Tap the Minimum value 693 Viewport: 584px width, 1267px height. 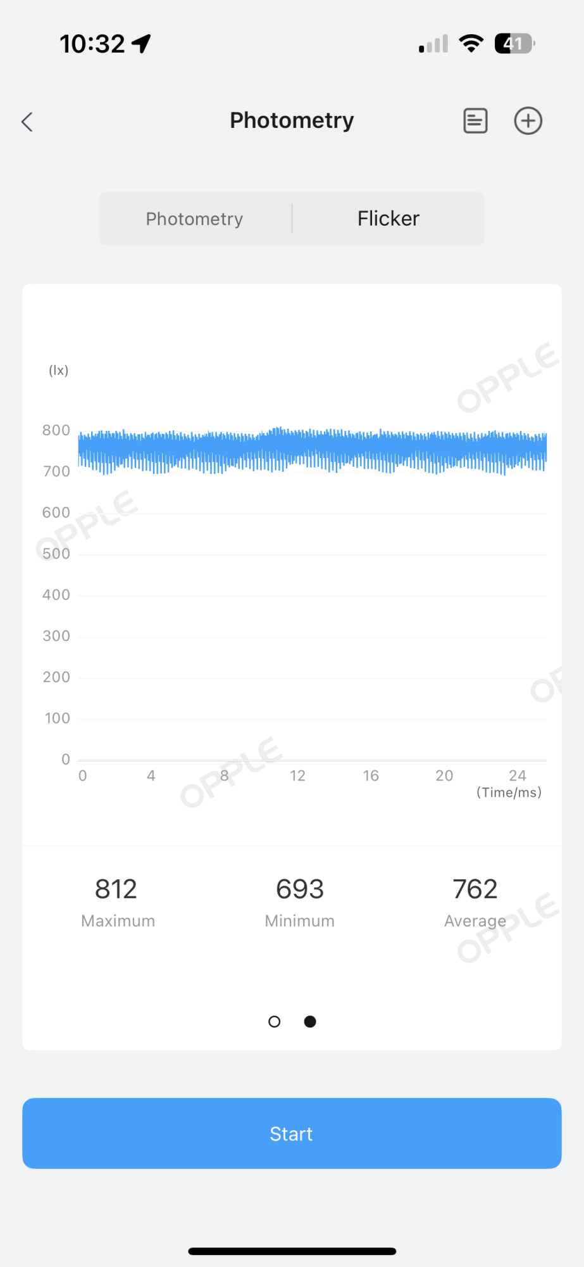click(x=300, y=889)
